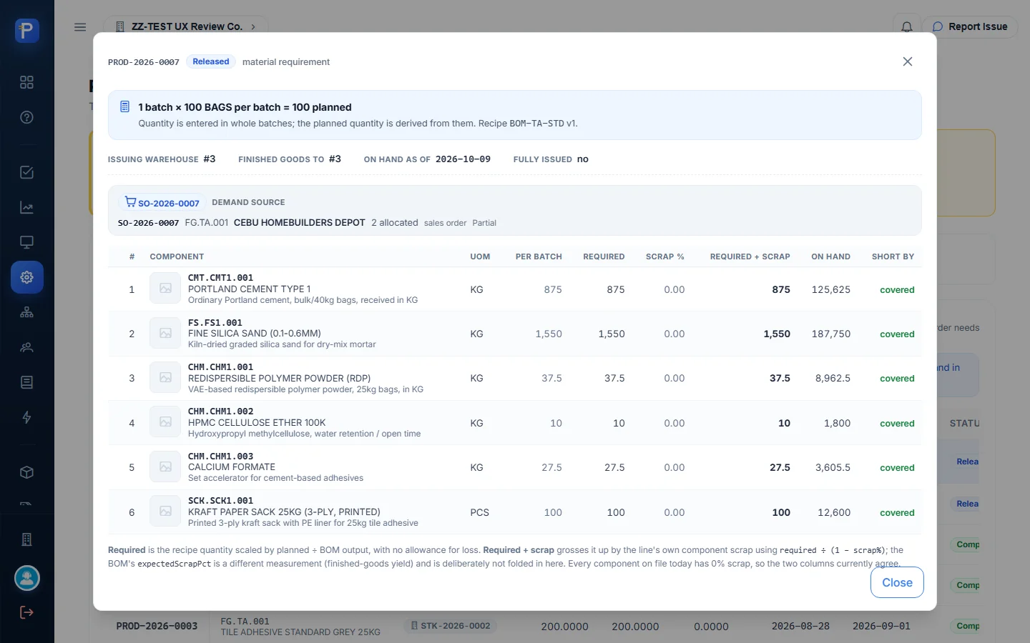Viewport: 1030px width, 643px height.
Task: Click the "covered" status in the Calcium Formate row
Action: click(897, 468)
